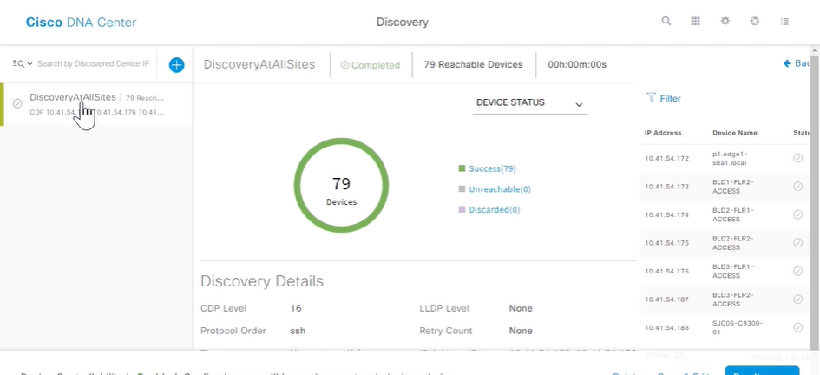Click device name BLD2-FLR1-ACCESS

click(733, 214)
